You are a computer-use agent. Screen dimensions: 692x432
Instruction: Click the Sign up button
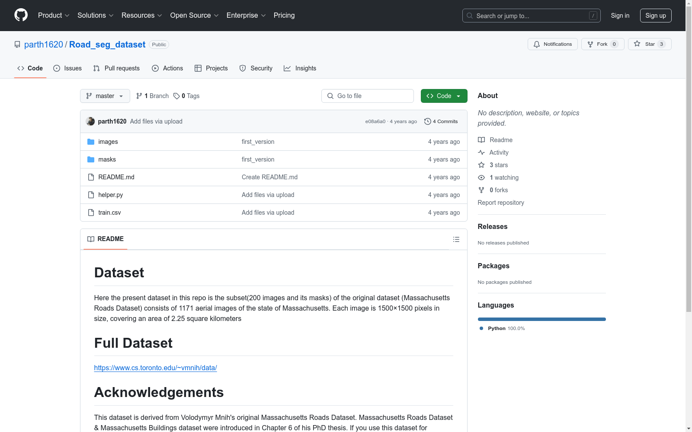point(656,16)
